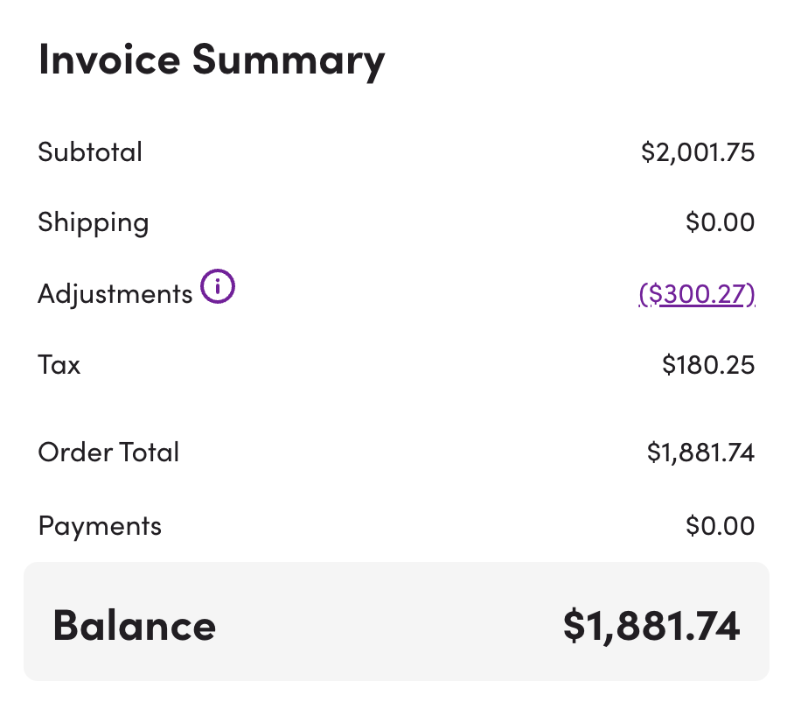Click the word Summary in heading
801x702 pixels.
click(x=289, y=61)
